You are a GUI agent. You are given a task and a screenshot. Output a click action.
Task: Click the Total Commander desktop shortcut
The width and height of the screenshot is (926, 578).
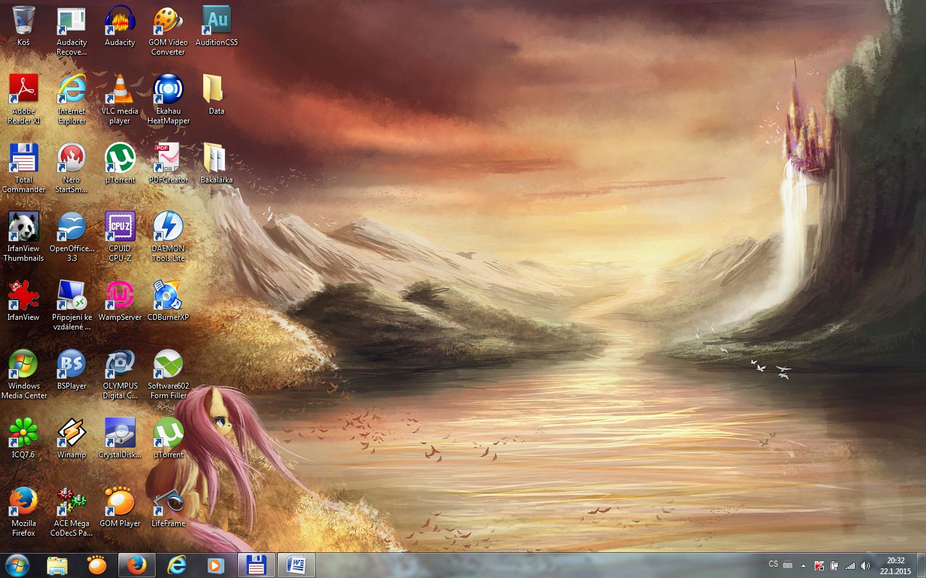24,168
